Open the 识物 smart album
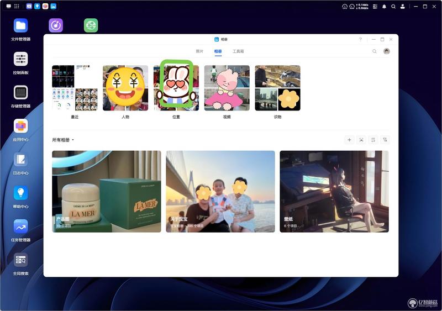 [278, 88]
